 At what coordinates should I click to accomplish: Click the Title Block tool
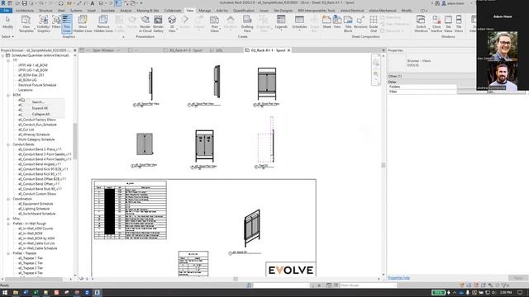point(348,24)
